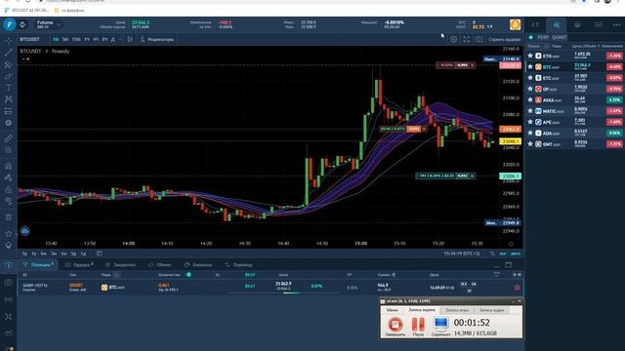Select the ruler measure tool
The height and width of the screenshot is (351, 625).
click(9, 138)
